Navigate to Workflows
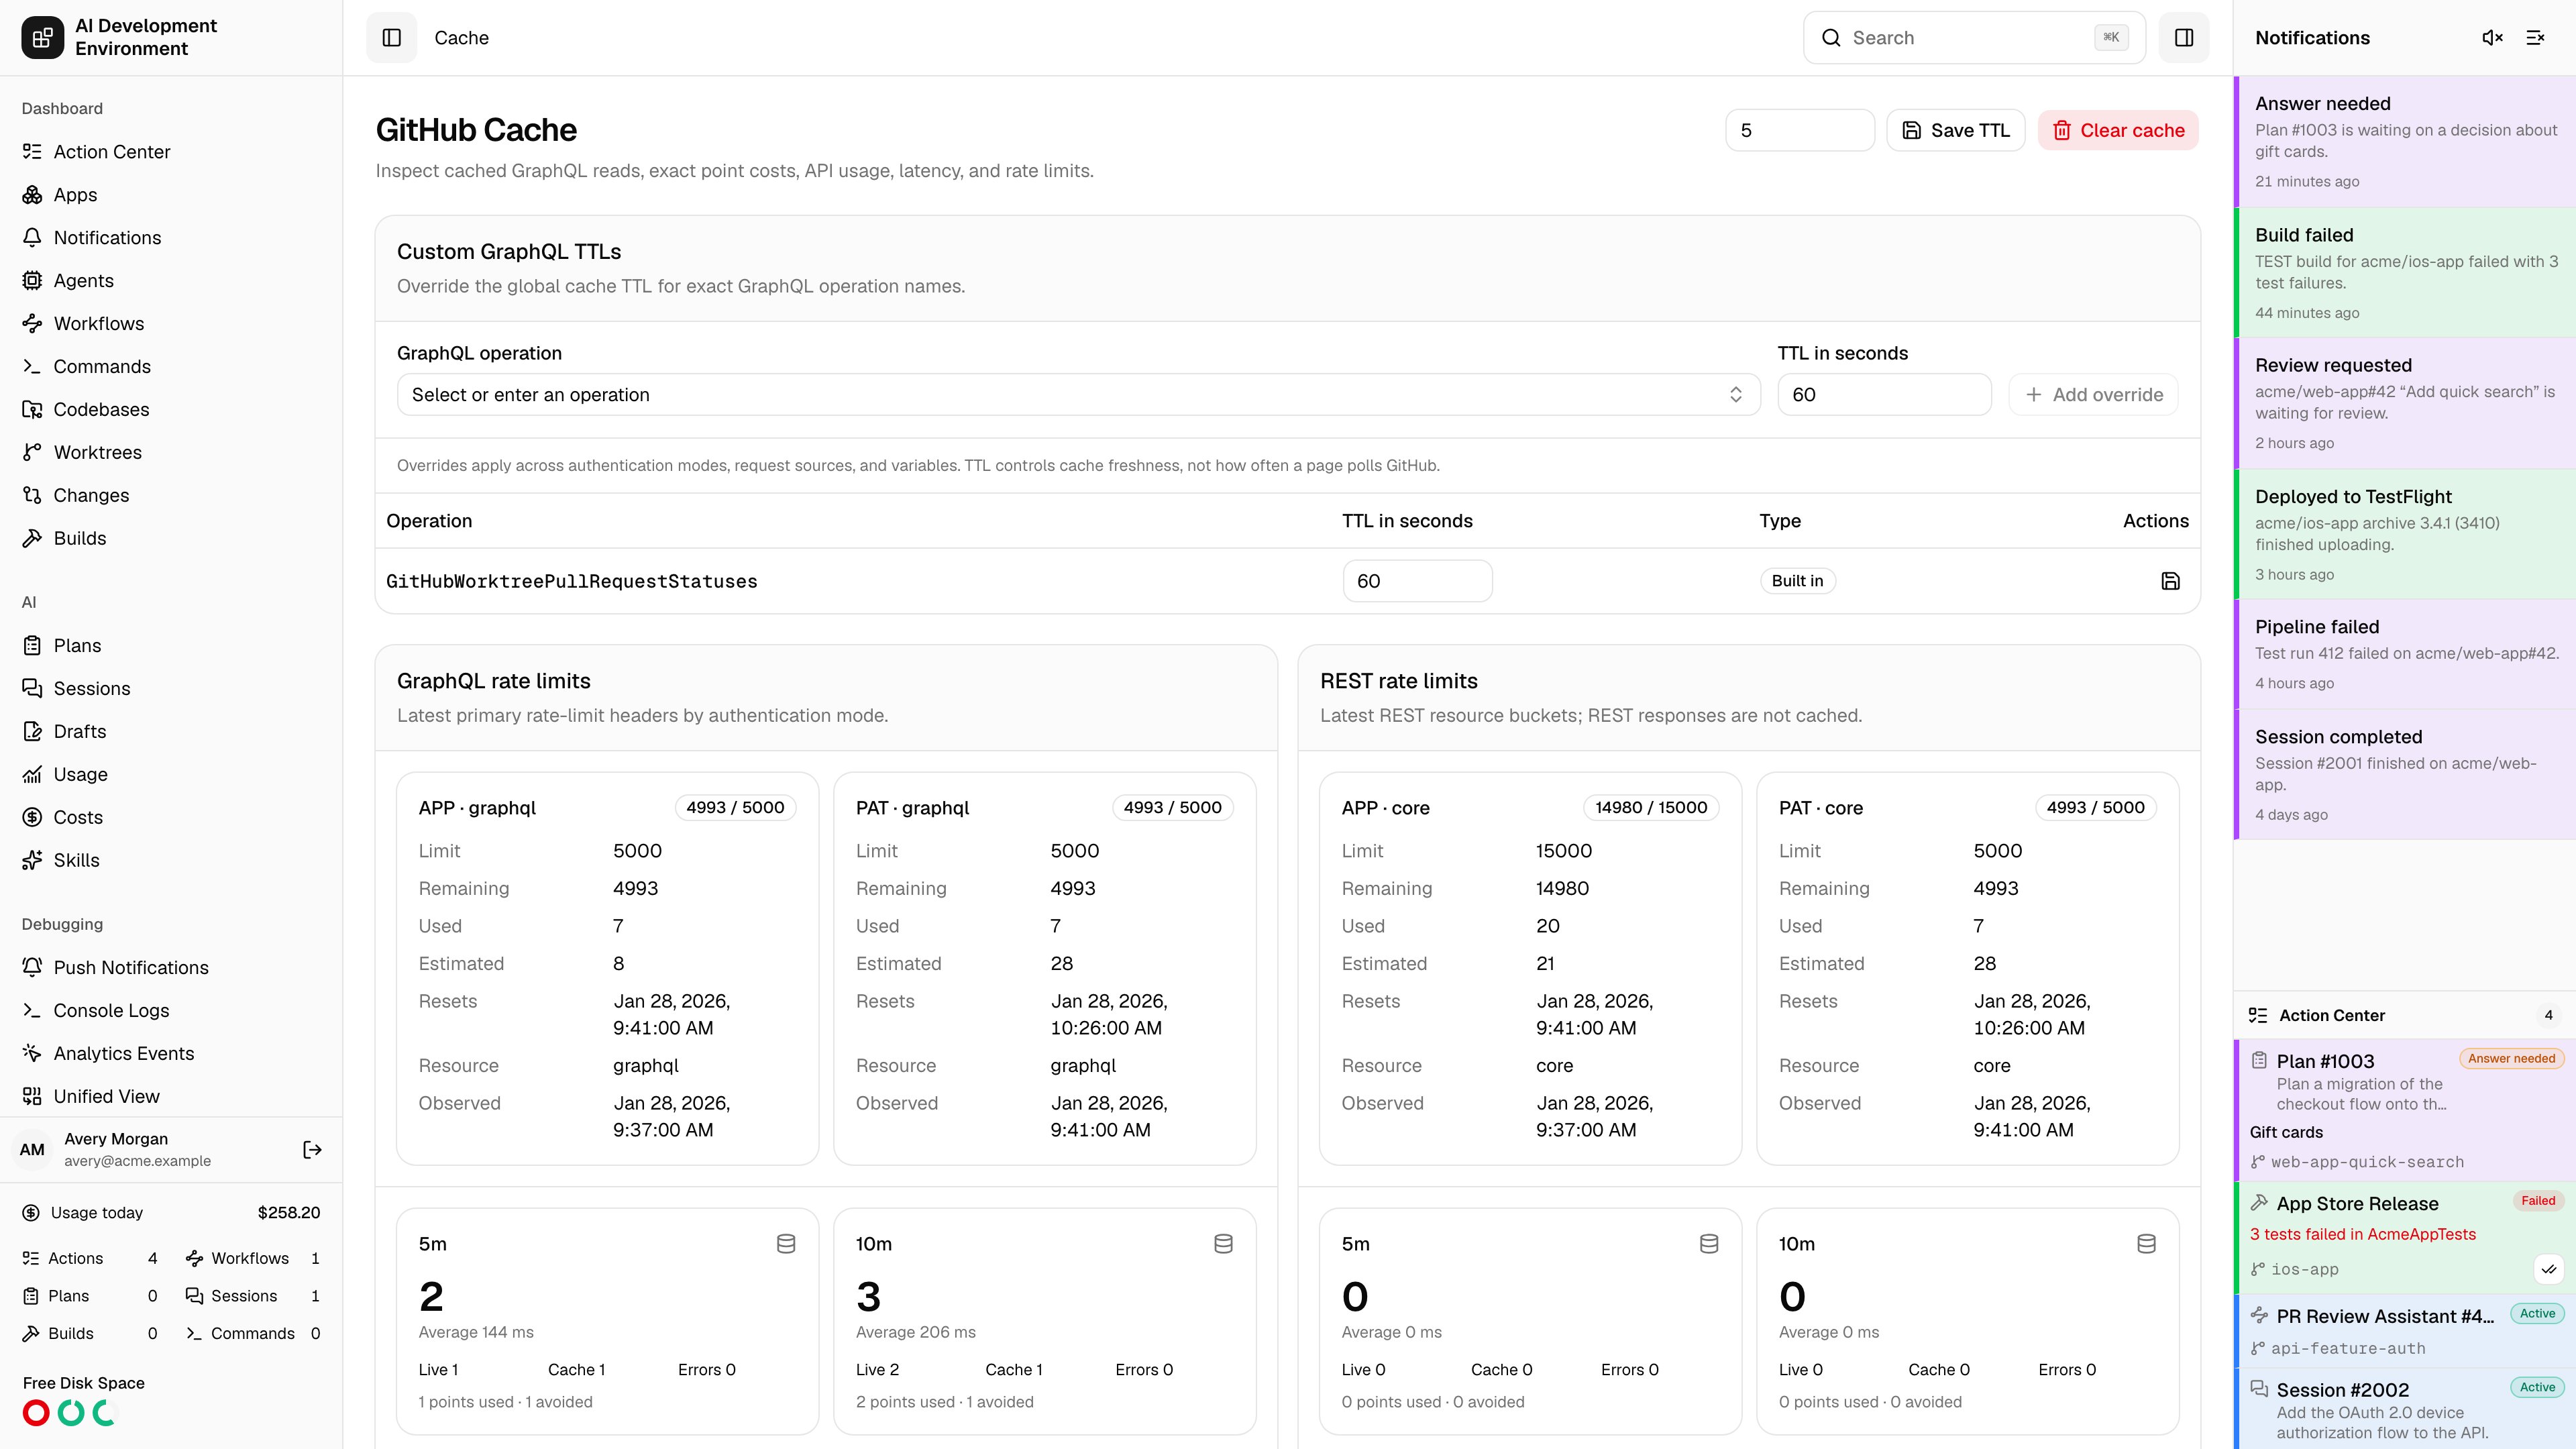 pyautogui.click(x=171, y=324)
